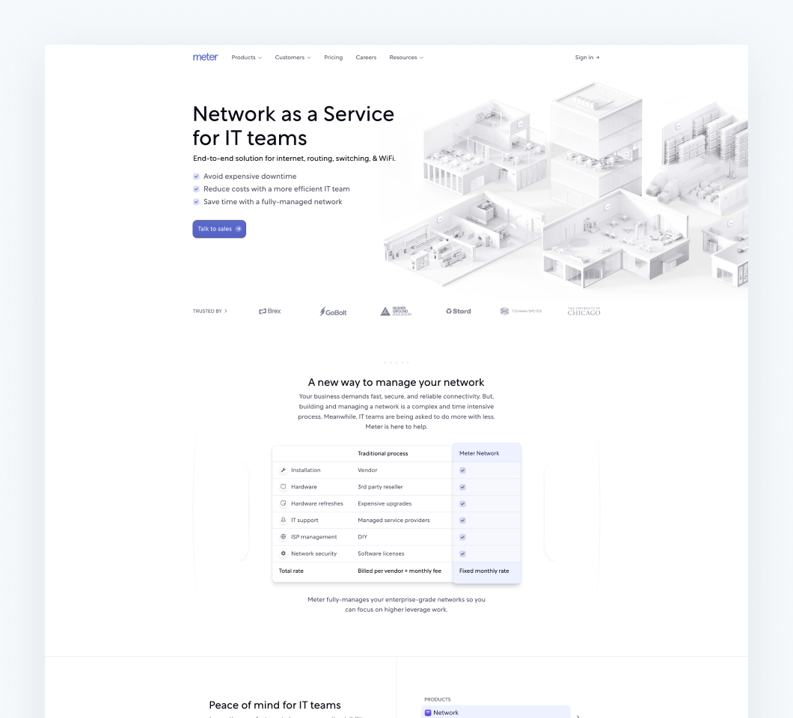Click the check icon beside Reduce costs

pyautogui.click(x=196, y=189)
